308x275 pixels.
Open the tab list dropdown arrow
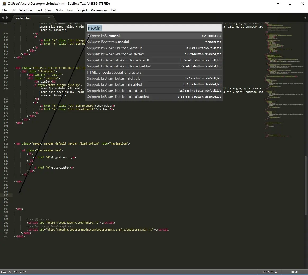tap(305, 18)
